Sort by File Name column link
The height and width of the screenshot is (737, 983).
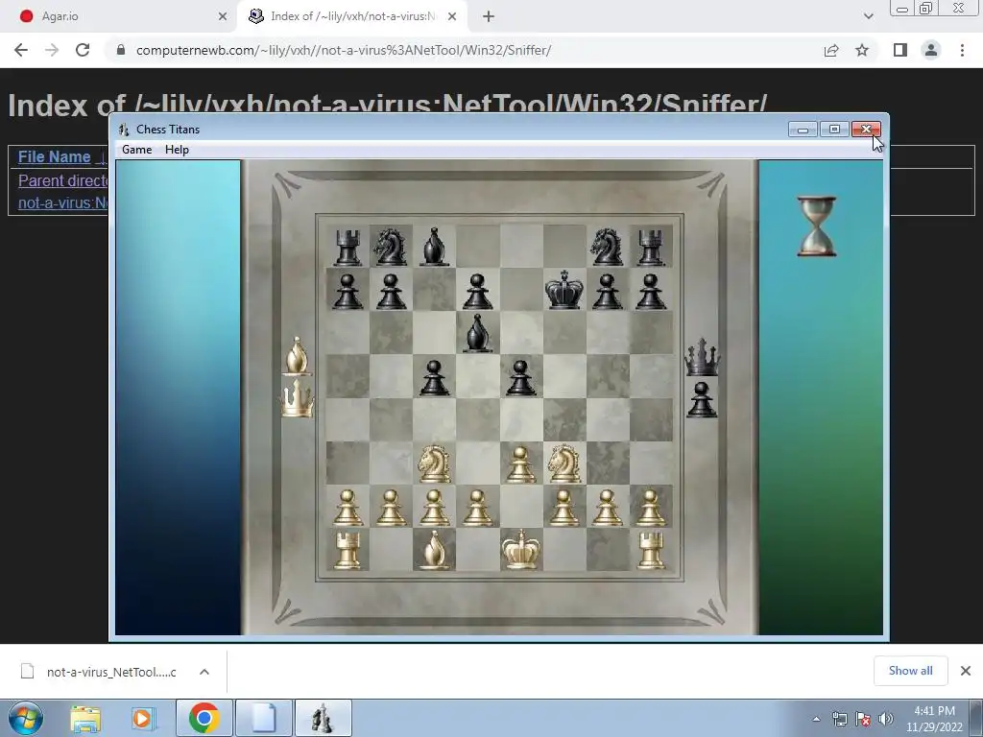[x=55, y=156]
